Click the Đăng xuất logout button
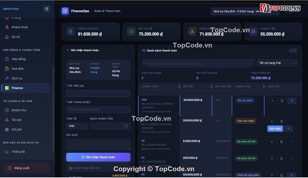The image size is (308, 178). point(27,168)
